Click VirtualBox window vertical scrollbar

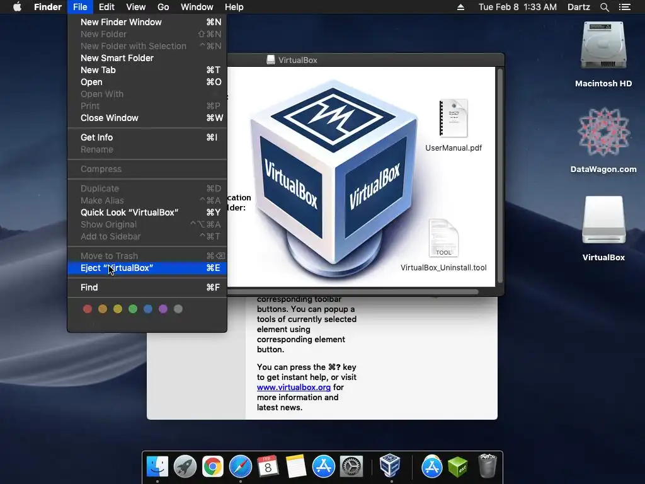[500, 176]
